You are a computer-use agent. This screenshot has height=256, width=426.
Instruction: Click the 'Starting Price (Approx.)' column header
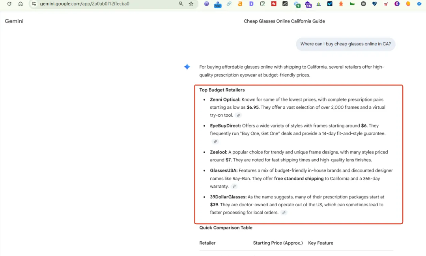[x=278, y=243]
